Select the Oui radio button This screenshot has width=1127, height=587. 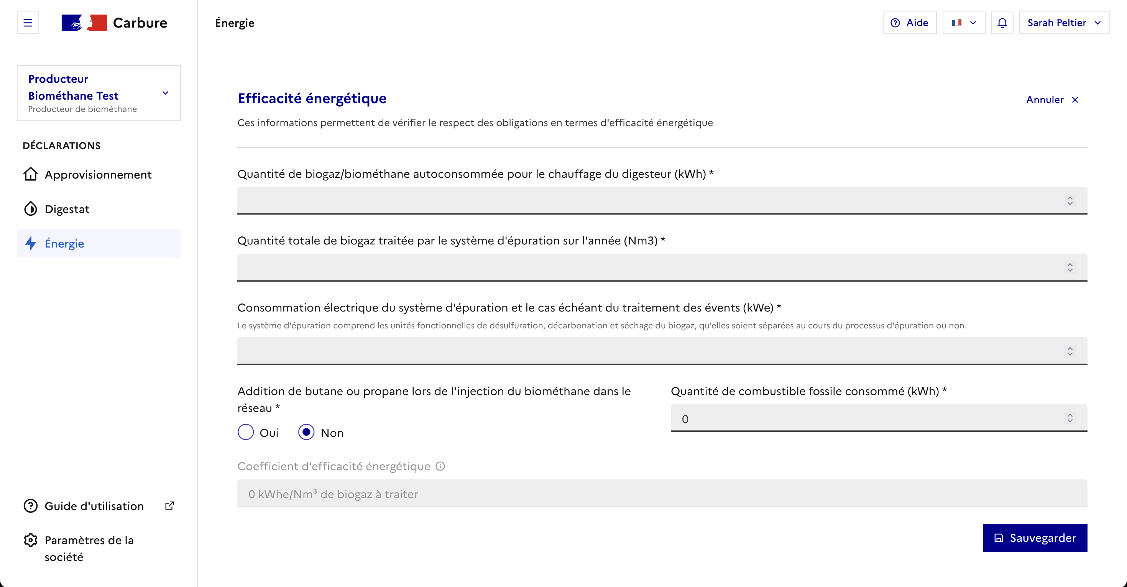point(246,432)
